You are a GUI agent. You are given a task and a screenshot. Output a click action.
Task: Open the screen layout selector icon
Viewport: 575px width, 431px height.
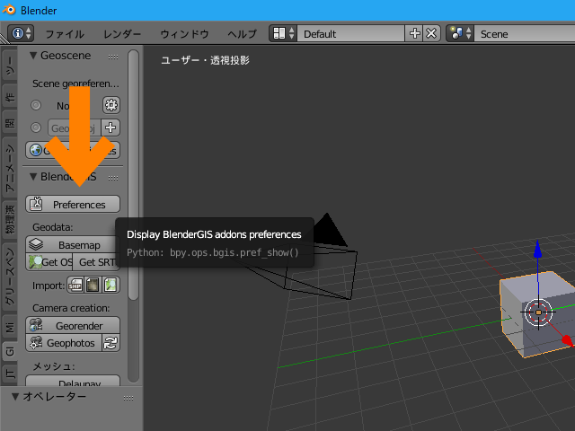[283, 33]
